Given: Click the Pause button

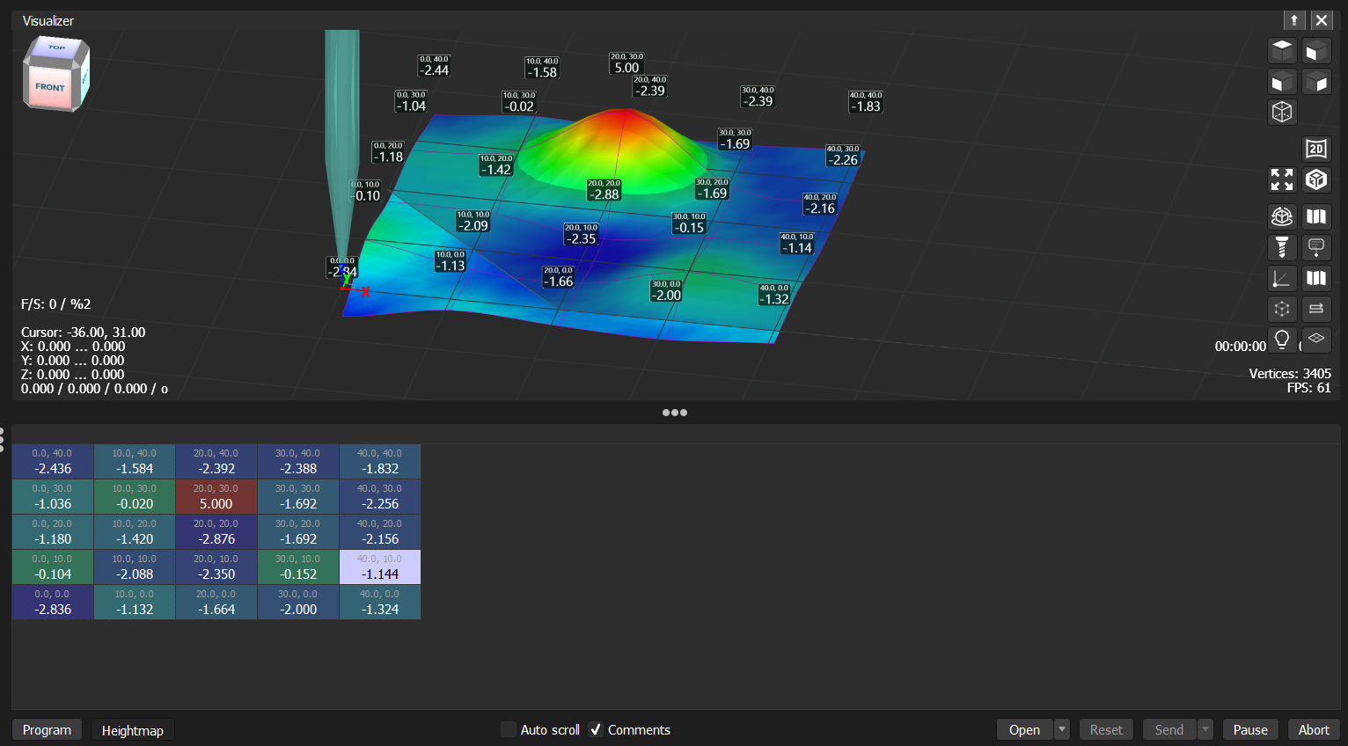Looking at the screenshot, I should tap(1249, 729).
